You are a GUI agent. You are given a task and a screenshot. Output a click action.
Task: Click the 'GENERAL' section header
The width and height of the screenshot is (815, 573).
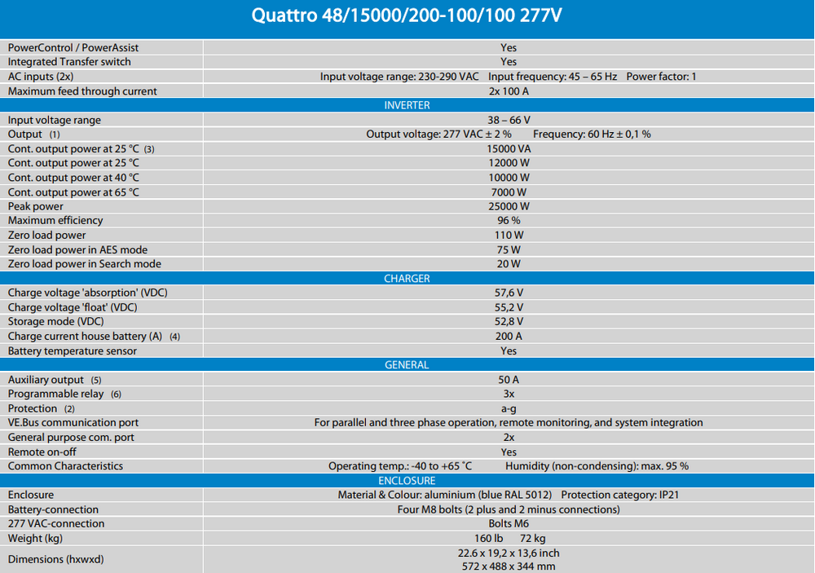[407, 365]
